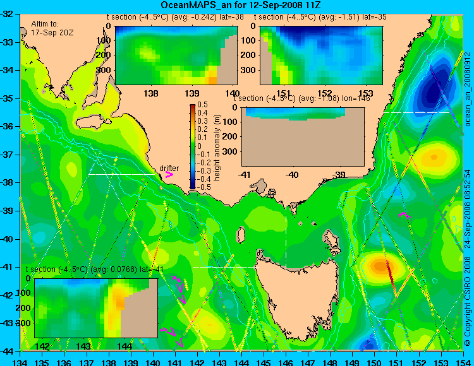Click the 't section' title with avg: -1.51

tap(320, 17)
